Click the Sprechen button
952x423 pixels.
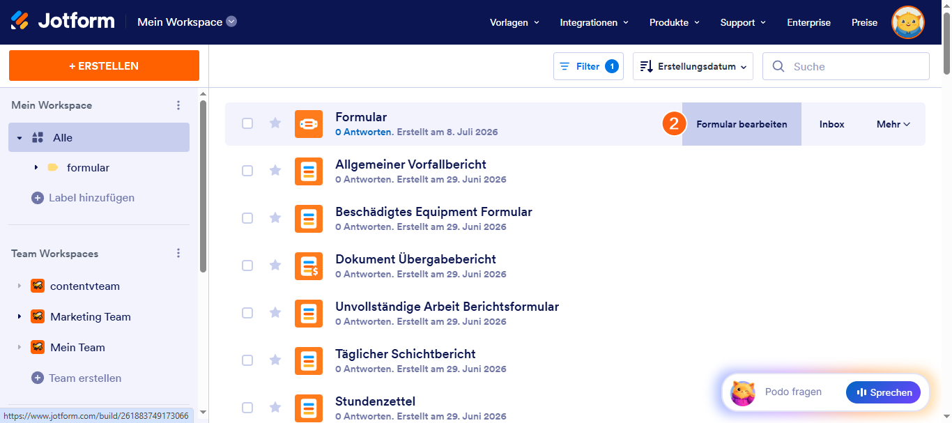(883, 392)
